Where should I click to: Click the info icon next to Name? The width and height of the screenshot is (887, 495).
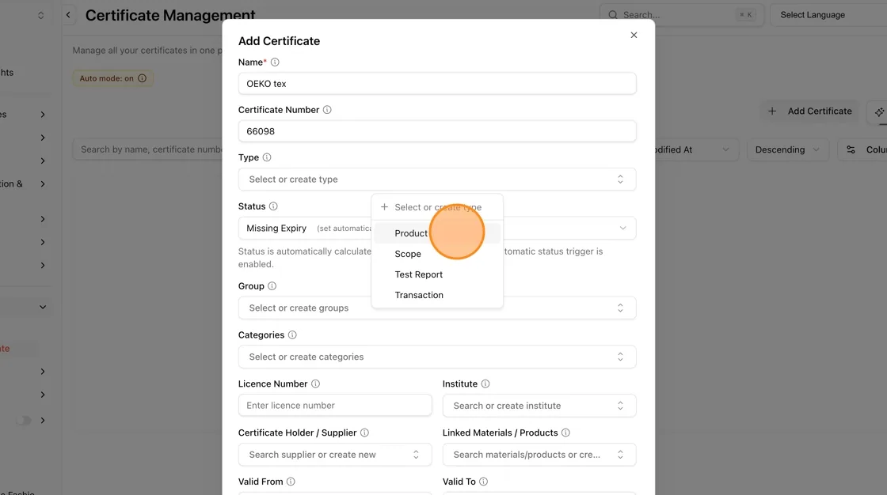[275, 62]
